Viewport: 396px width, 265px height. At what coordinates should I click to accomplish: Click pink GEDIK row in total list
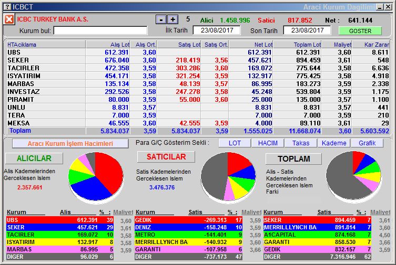(317, 249)
